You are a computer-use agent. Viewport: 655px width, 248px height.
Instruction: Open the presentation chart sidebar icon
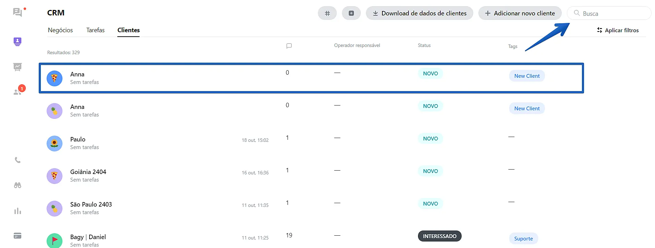17,67
